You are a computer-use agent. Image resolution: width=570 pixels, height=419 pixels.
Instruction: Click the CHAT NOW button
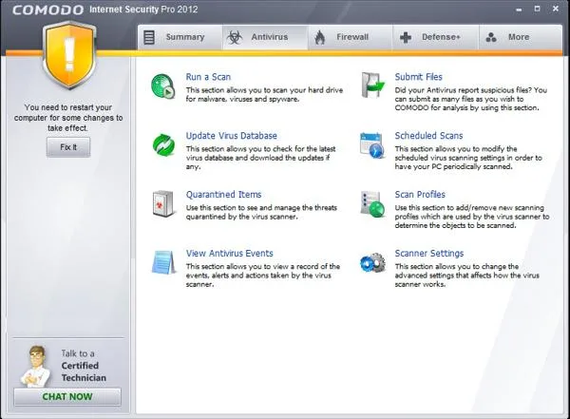pyautogui.click(x=67, y=397)
